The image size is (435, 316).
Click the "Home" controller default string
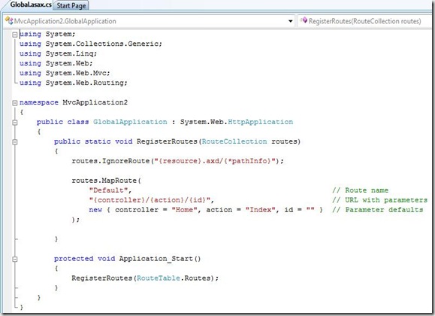pos(184,210)
